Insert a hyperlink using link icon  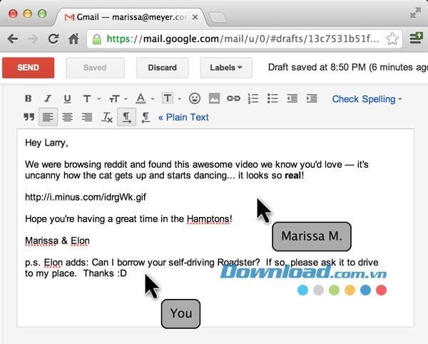(233, 99)
